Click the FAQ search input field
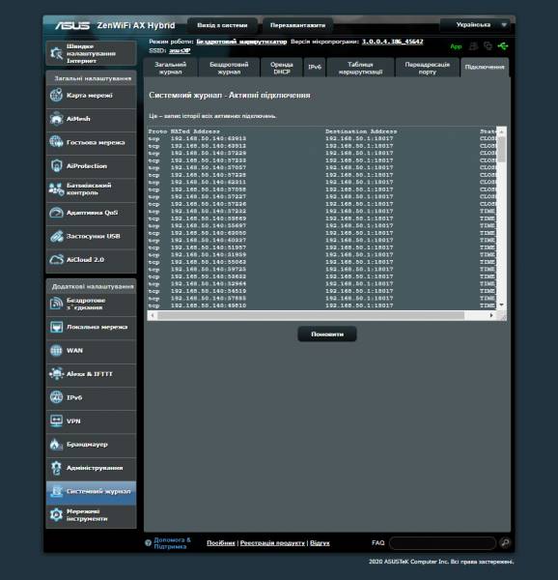558x580 pixels. pyautogui.click(x=442, y=542)
